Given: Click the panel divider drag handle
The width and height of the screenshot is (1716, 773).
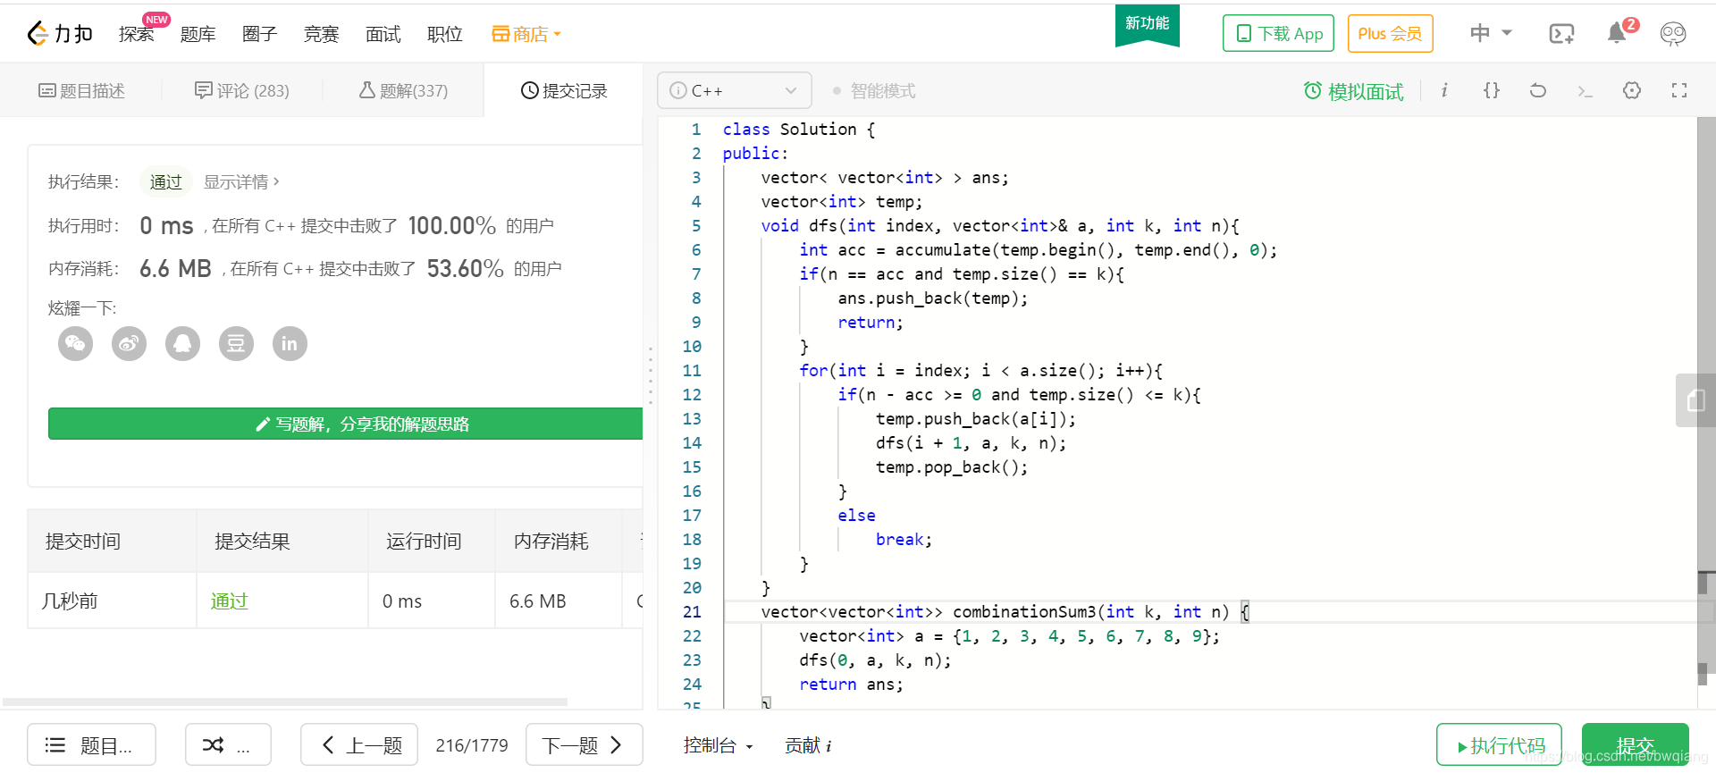Looking at the screenshot, I should (650, 375).
